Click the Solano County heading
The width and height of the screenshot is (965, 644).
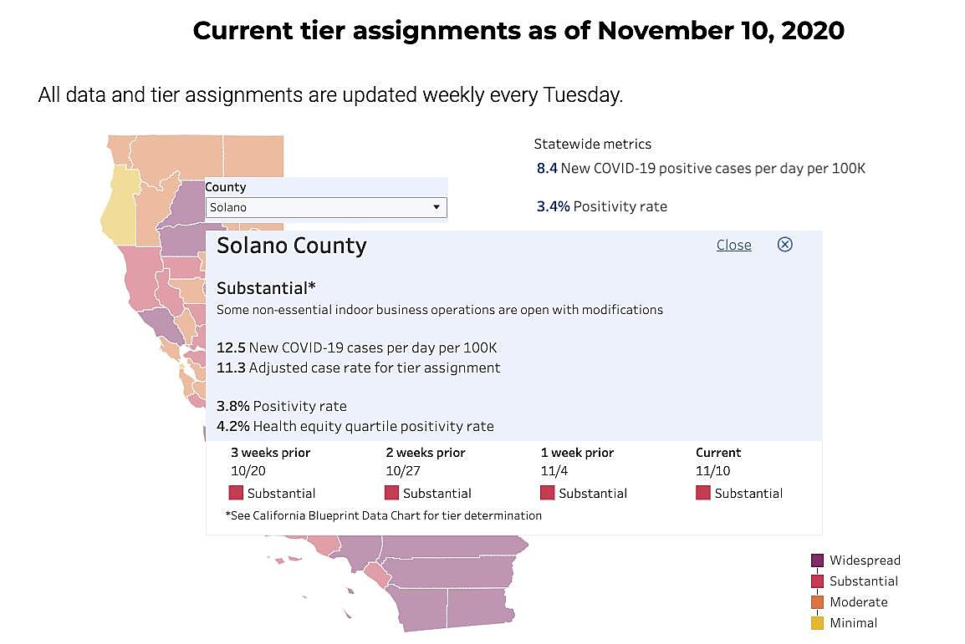click(x=291, y=246)
